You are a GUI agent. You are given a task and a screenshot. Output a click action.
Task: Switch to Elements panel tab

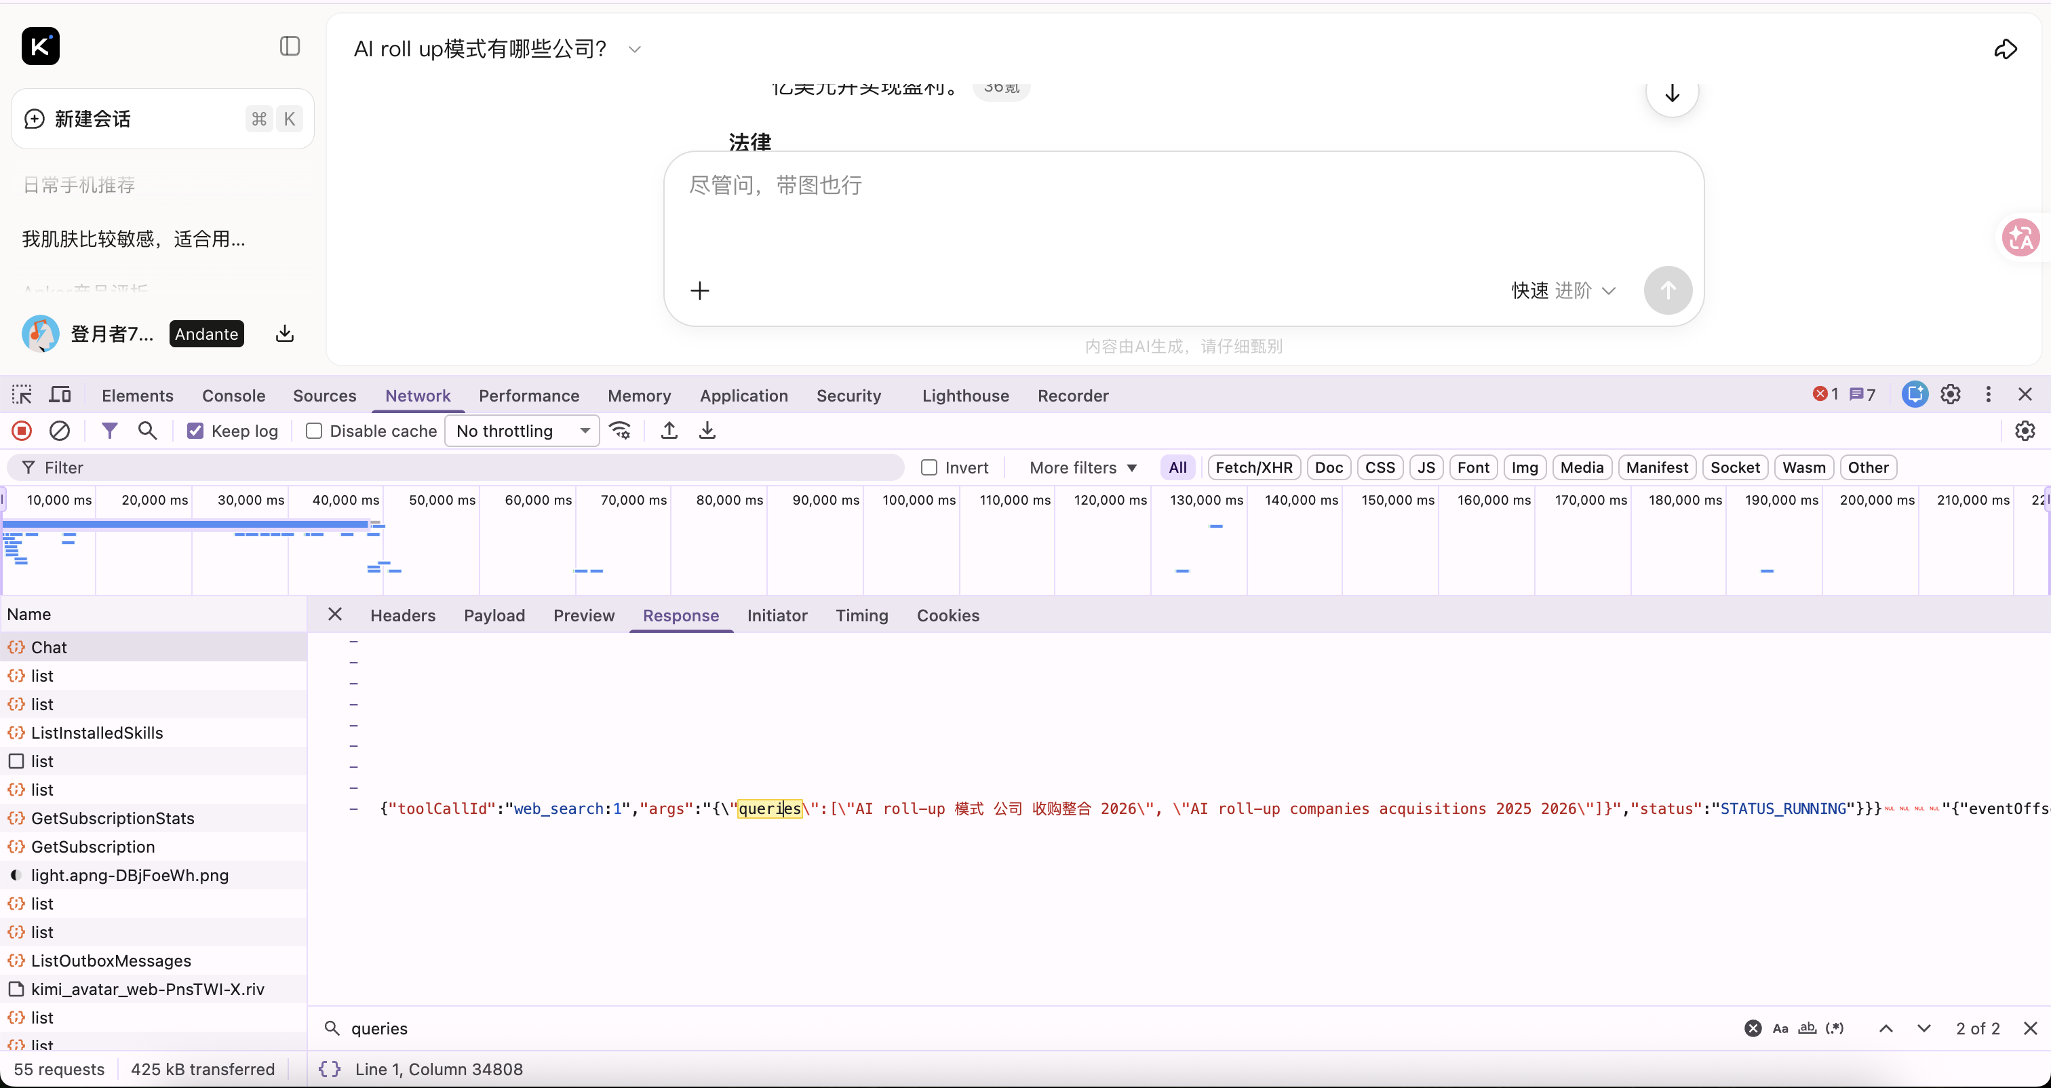(x=138, y=396)
